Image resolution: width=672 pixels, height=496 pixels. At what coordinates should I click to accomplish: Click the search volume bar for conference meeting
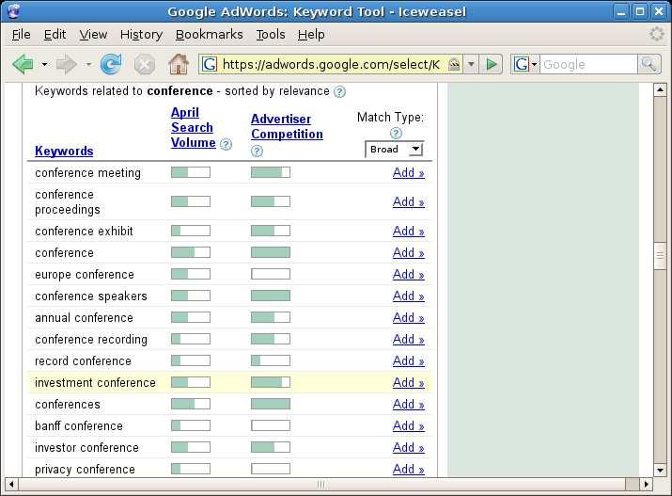[191, 172]
